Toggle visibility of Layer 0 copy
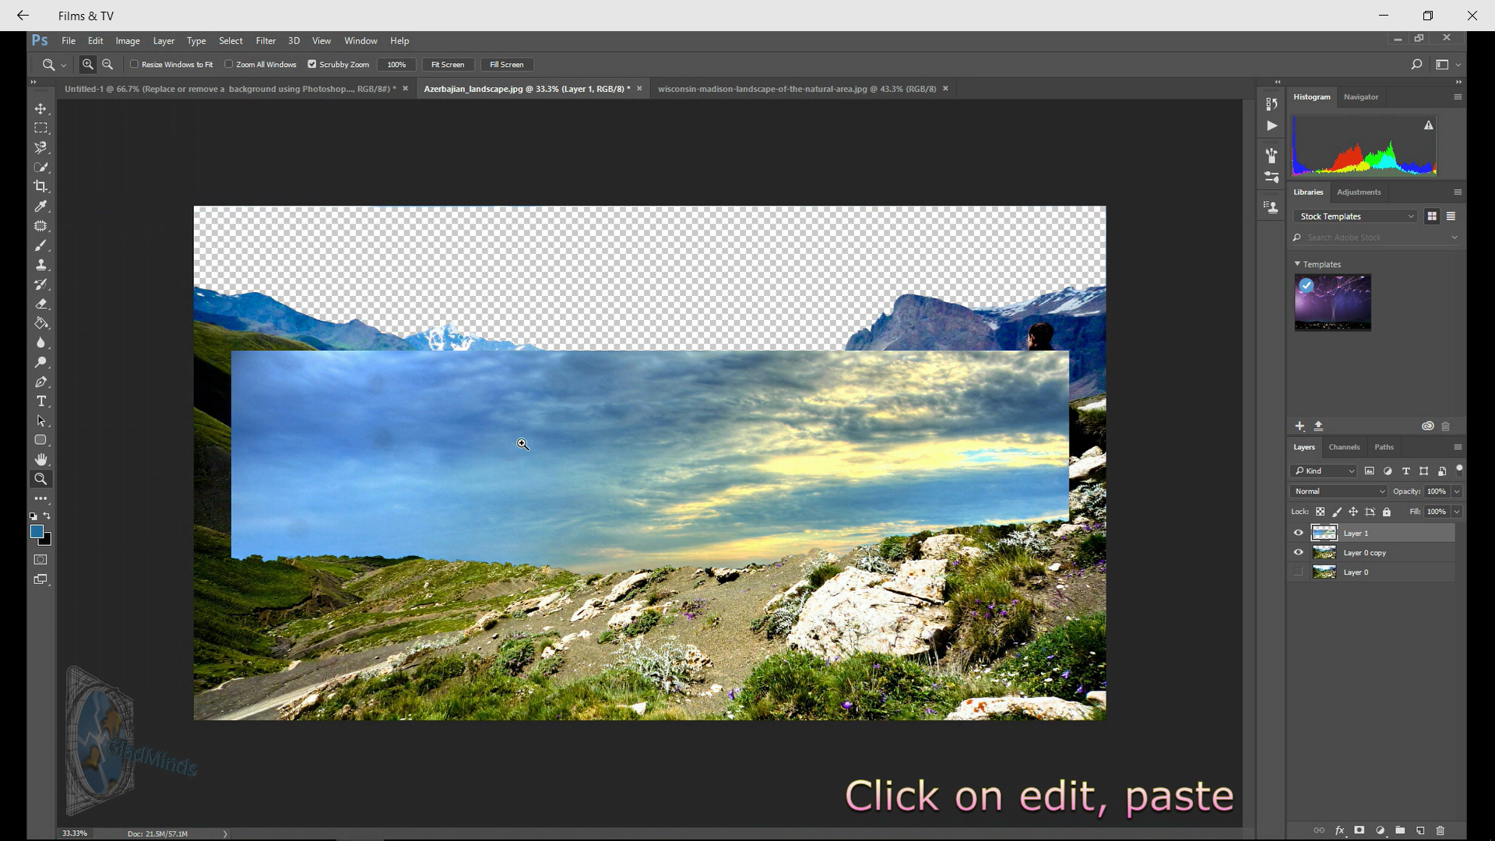Screen dimensions: 1495x841 click(1298, 552)
